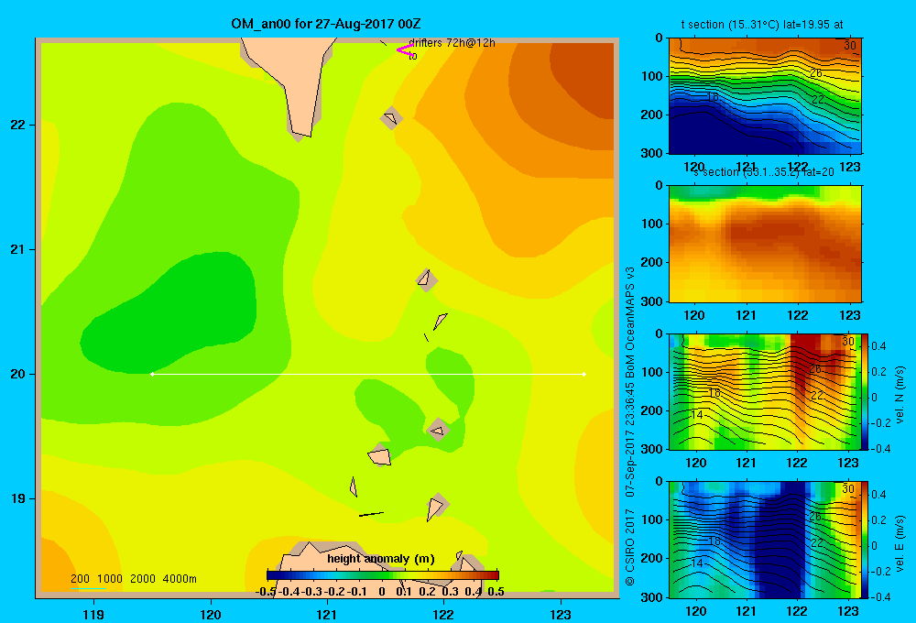The width and height of the screenshot is (916, 623).
Task: Click the small island near 20.7N 121.8E
Action: coord(427,280)
